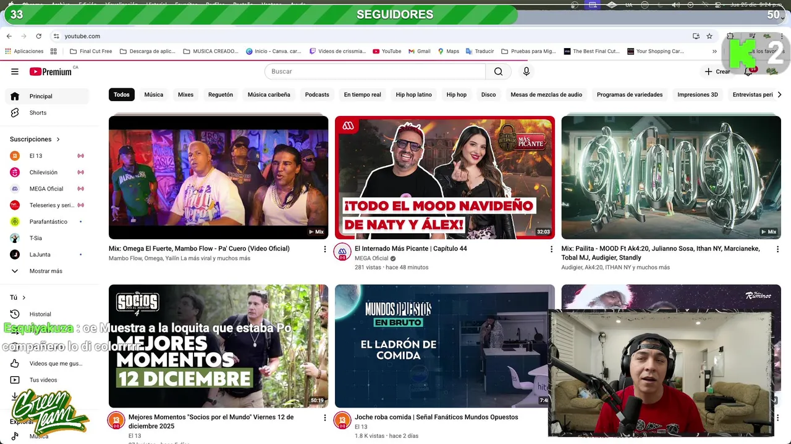Viewport: 791px width, 444px height.
Task: Open the El 13 subscription channel
Action: coord(47,156)
